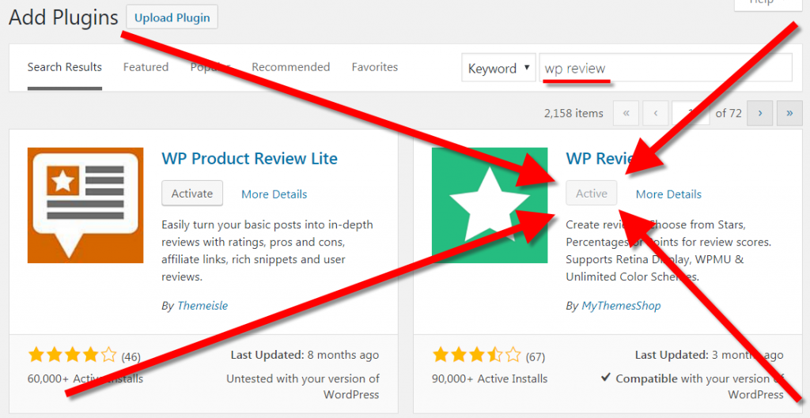Screen dimensions: 810x418
Task: Click the Upload Plugin button
Action: coord(172,17)
